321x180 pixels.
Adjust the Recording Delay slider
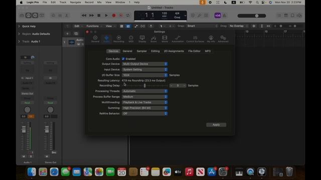[x=145, y=85]
